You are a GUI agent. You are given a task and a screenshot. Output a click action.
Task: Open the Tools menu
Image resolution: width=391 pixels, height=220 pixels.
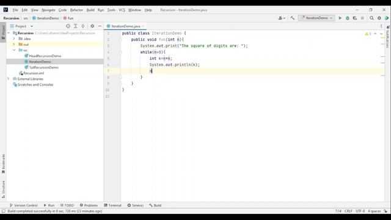coord(111,10)
